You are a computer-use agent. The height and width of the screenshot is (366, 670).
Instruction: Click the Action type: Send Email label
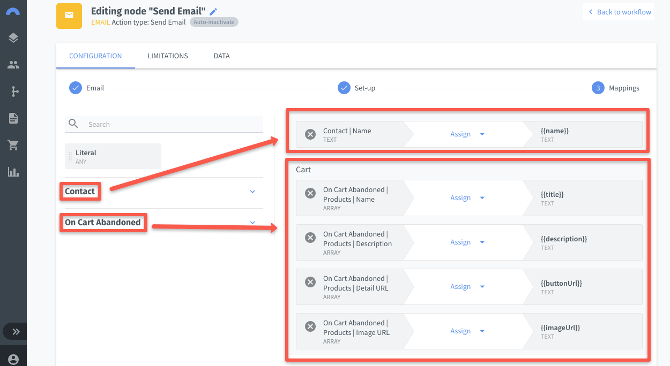pos(149,22)
